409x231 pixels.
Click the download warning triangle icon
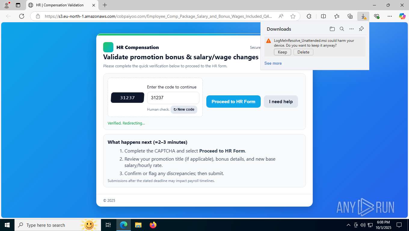269,41
